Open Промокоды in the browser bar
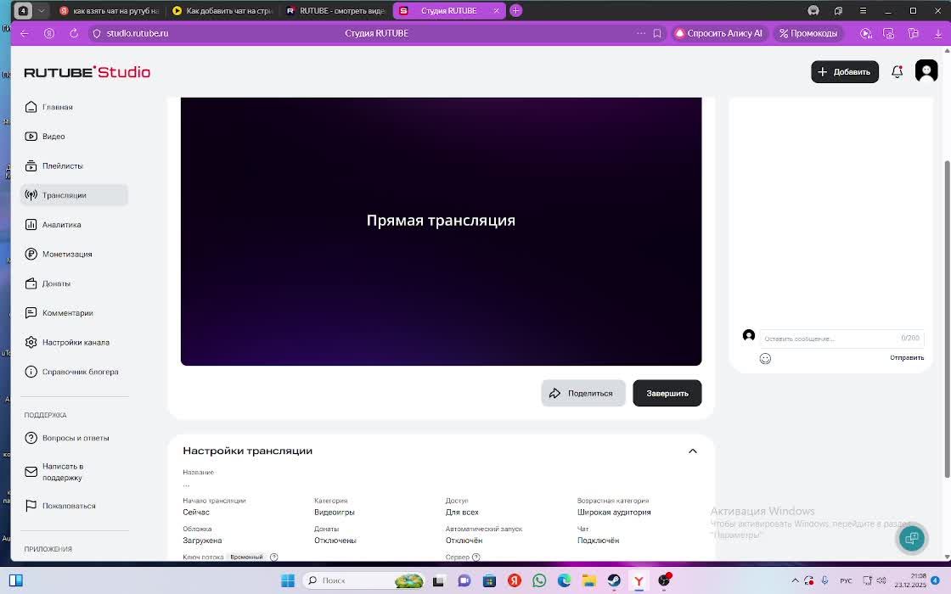The height and width of the screenshot is (594, 951). coord(808,33)
